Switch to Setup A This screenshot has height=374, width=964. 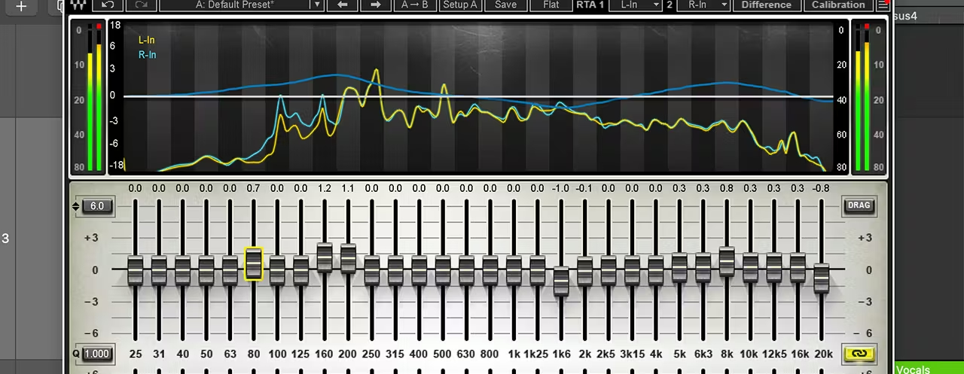pyautogui.click(x=459, y=5)
